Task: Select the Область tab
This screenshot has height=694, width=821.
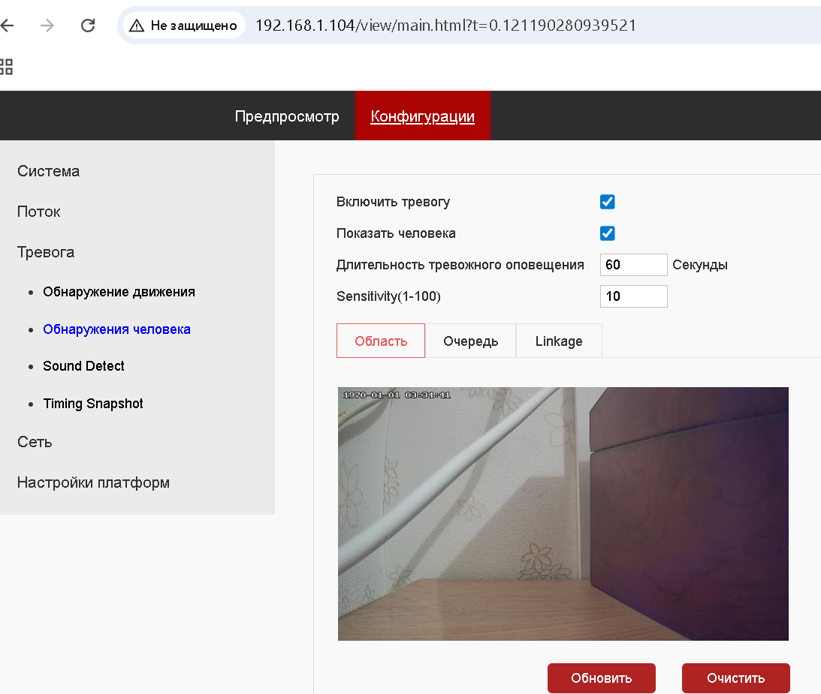Action: point(381,341)
